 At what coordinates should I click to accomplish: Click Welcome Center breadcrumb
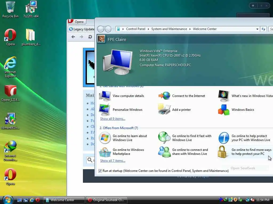point(205,29)
